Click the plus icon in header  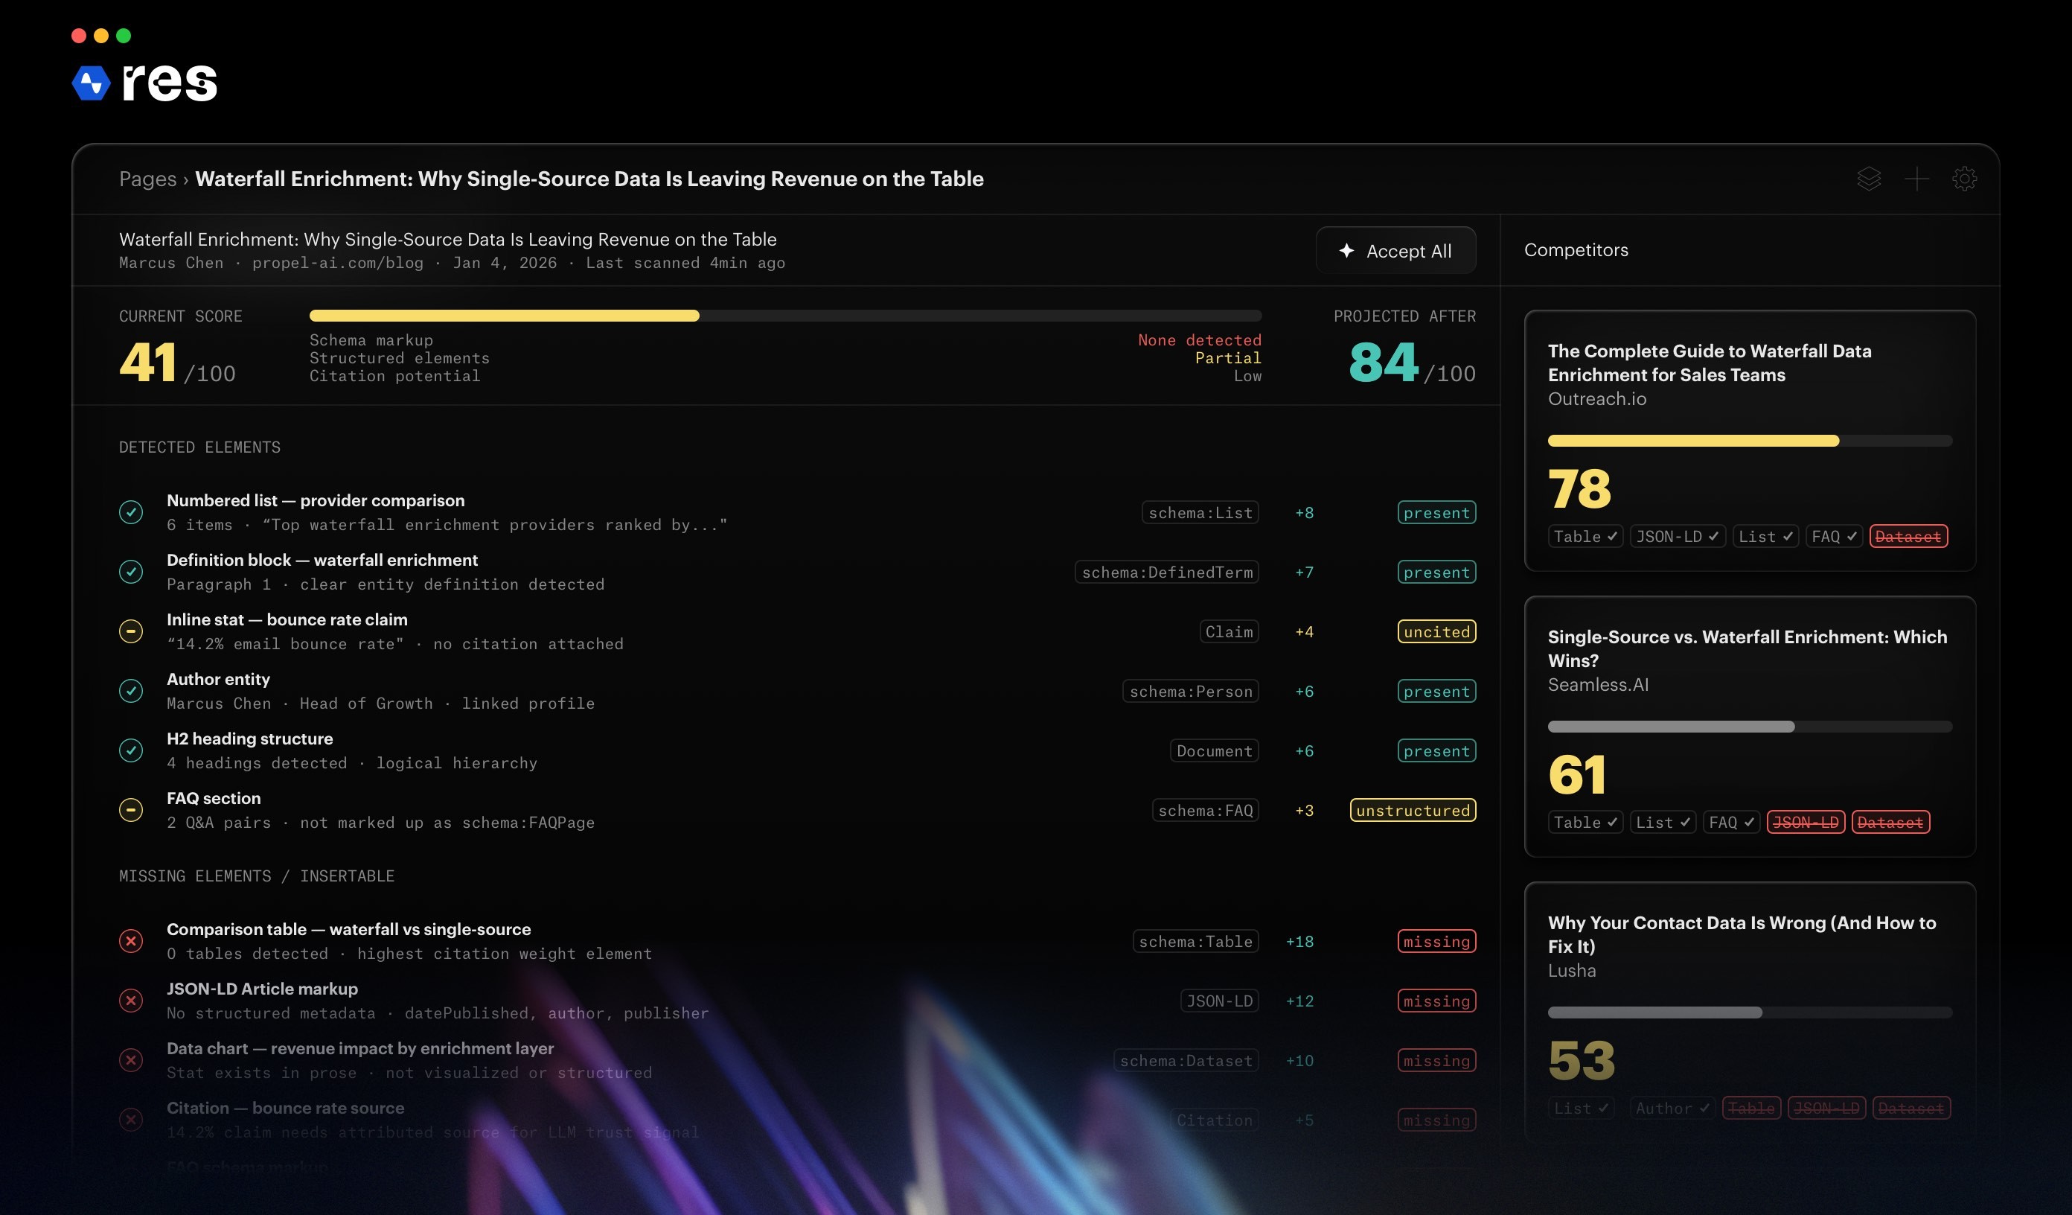point(1916,179)
